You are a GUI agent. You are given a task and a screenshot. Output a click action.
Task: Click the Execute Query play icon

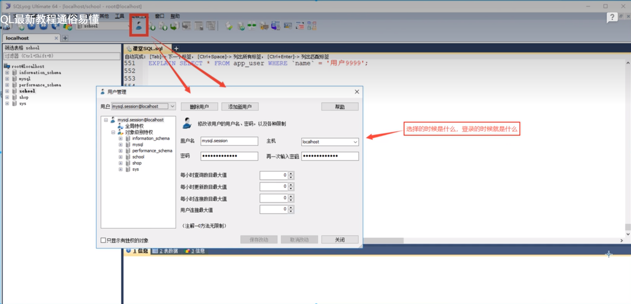[x=32, y=26]
